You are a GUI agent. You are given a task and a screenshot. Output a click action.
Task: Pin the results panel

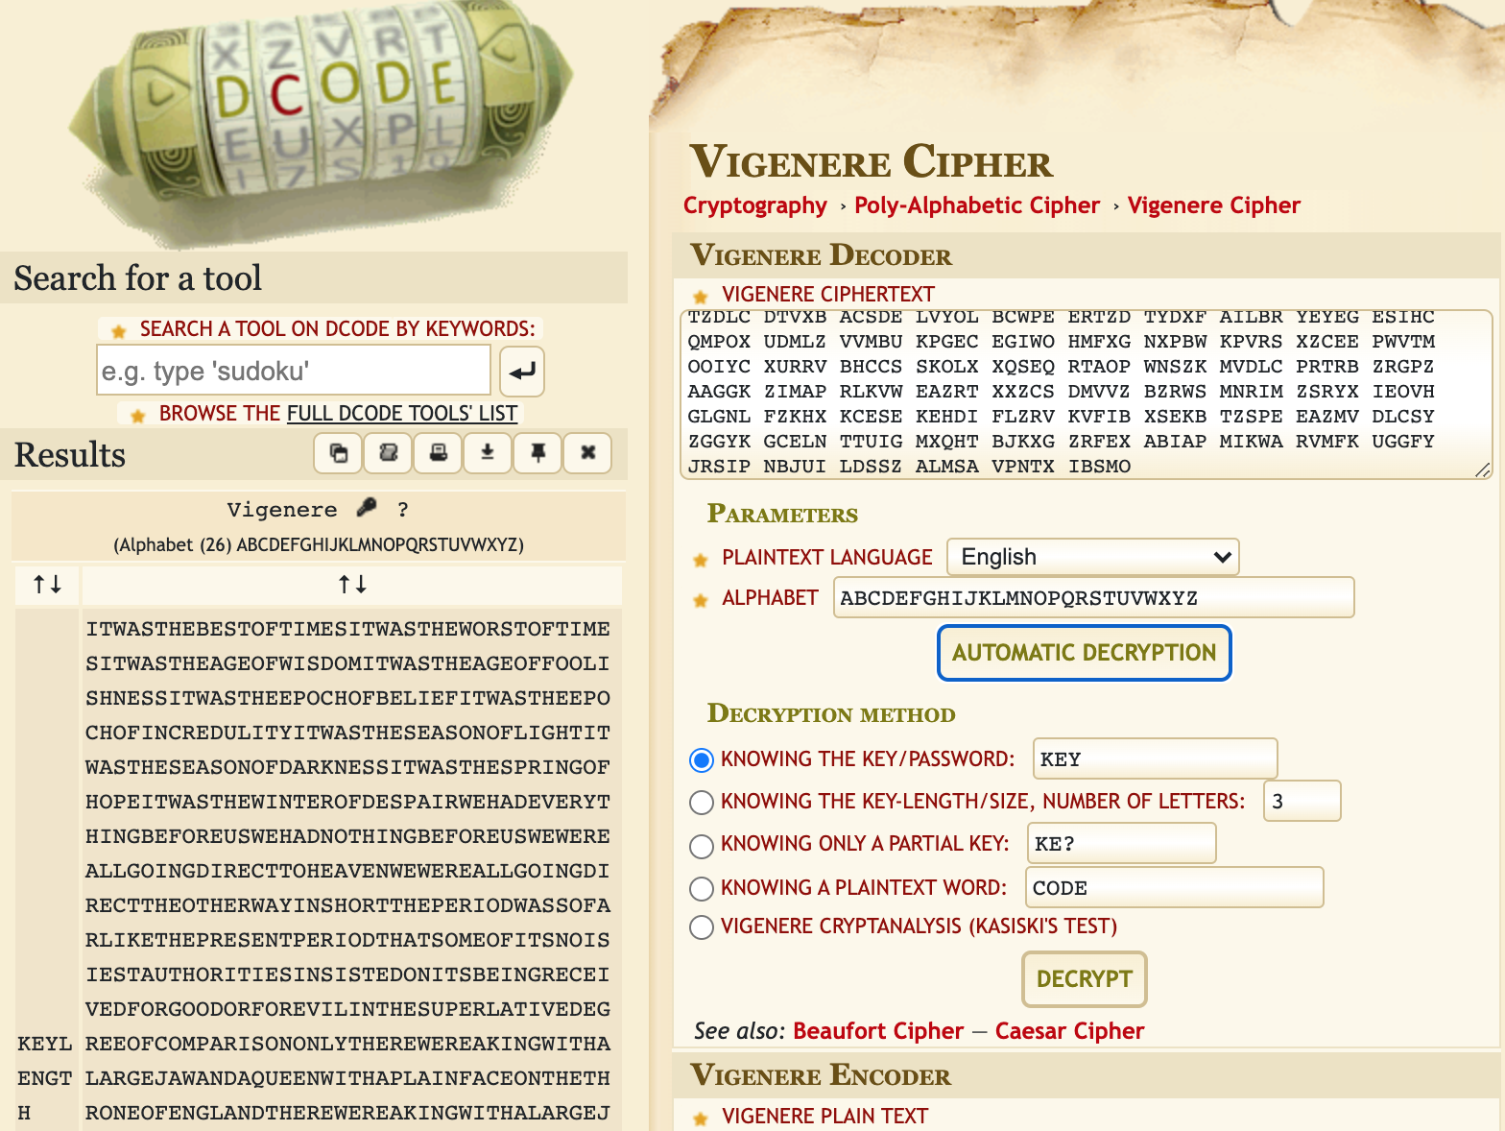(x=537, y=453)
